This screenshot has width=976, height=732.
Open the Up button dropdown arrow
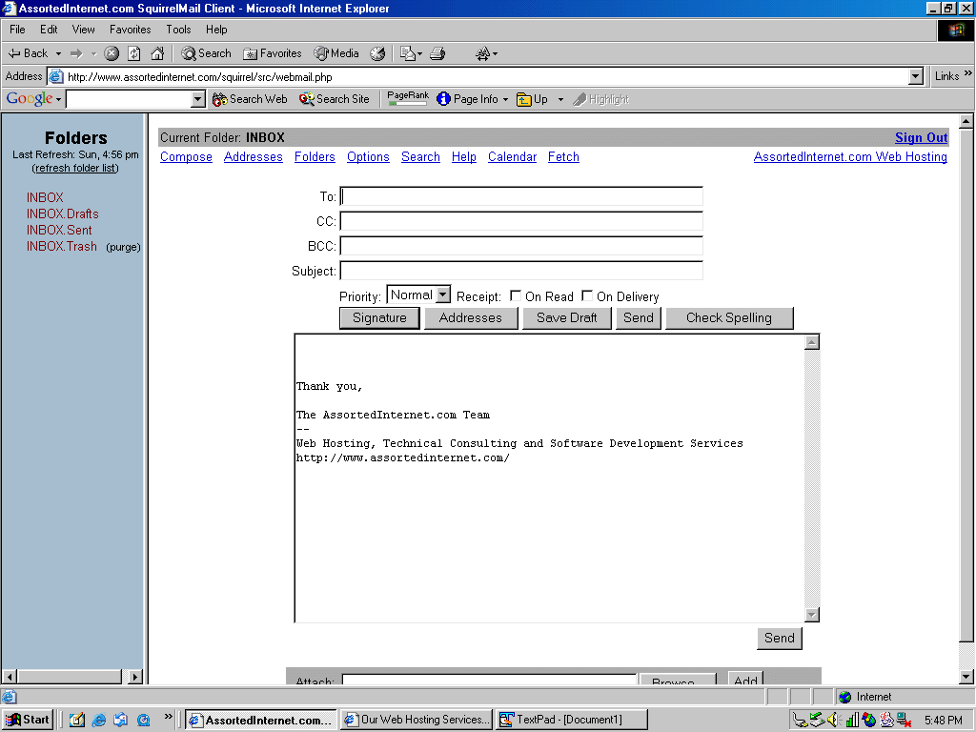560,99
